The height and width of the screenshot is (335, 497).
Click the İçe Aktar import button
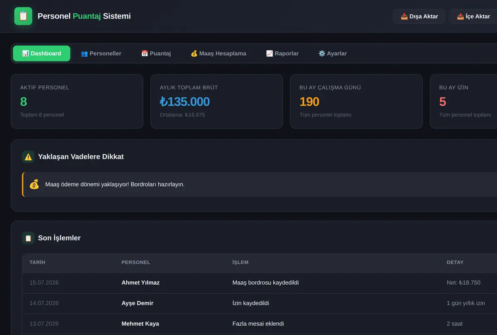[x=473, y=17]
